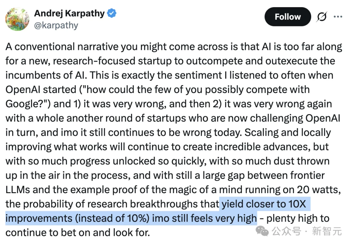The width and height of the screenshot is (353, 245).
Task: Select the Grok logo beside the Follow button
Action: pyautogui.click(x=322, y=17)
